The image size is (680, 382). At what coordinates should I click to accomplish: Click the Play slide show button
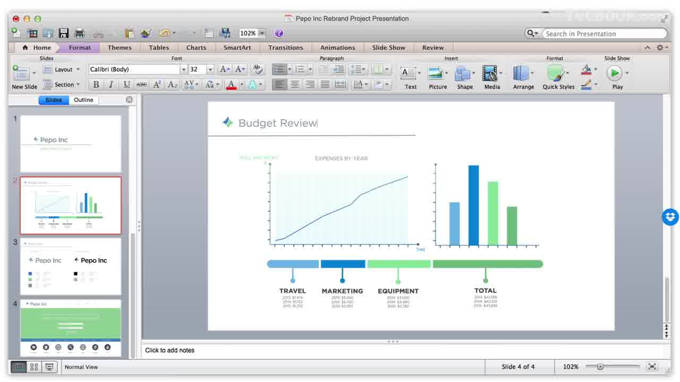click(x=614, y=73)
